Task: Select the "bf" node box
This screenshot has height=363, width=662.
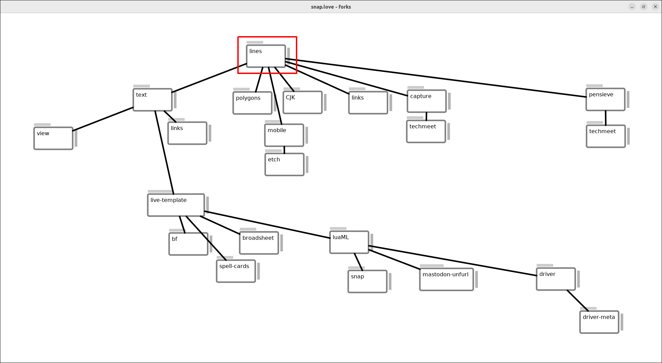Action: pos(188,244)
